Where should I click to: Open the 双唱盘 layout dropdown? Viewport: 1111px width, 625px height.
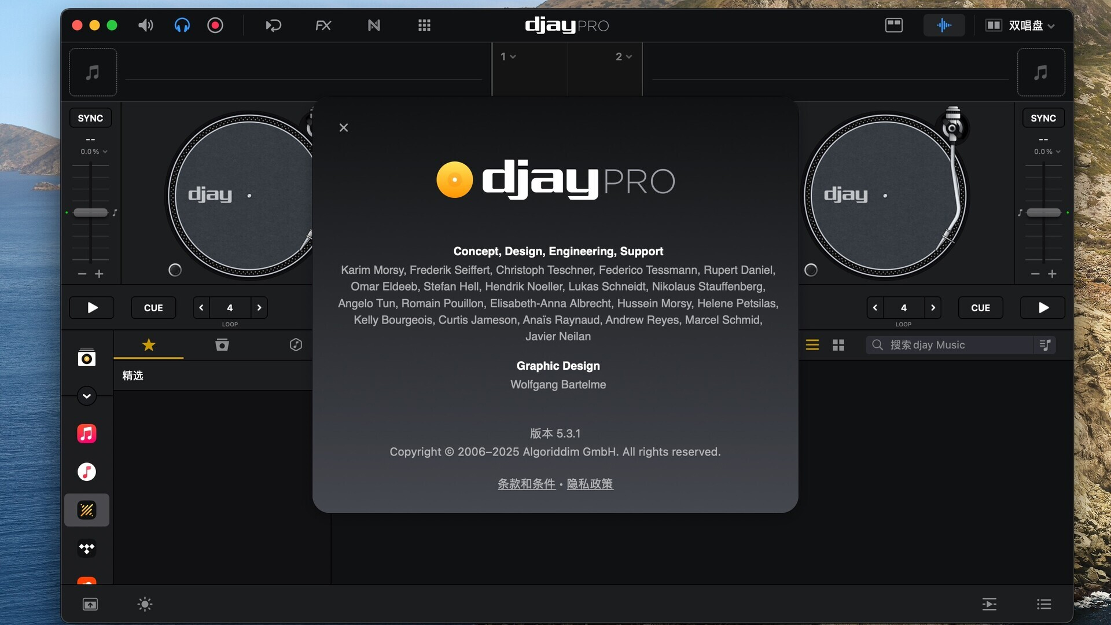pos(1020,25)
